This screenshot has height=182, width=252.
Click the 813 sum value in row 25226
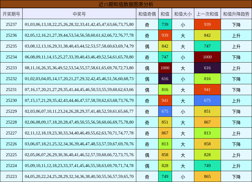[x=165, y=144]
